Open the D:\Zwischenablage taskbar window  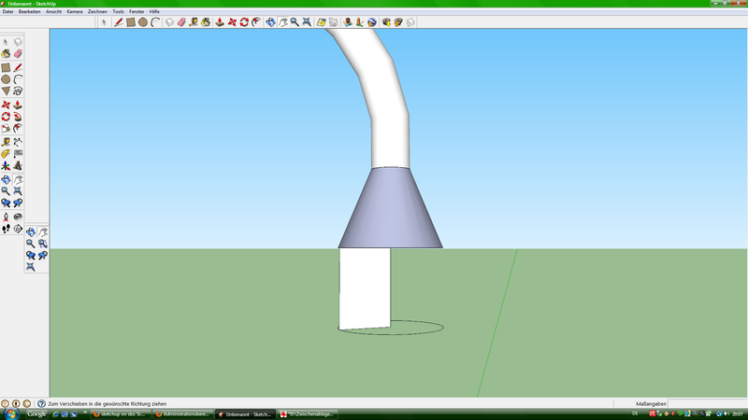pos(306,413)
